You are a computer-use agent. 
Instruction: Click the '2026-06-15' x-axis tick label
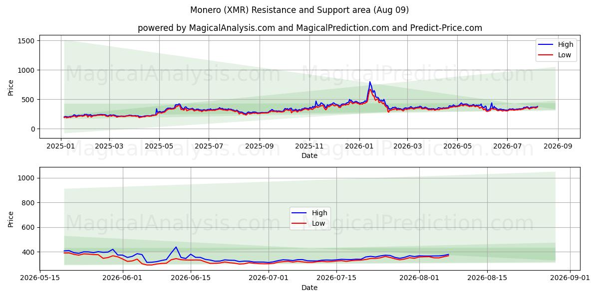coord(191,279)
